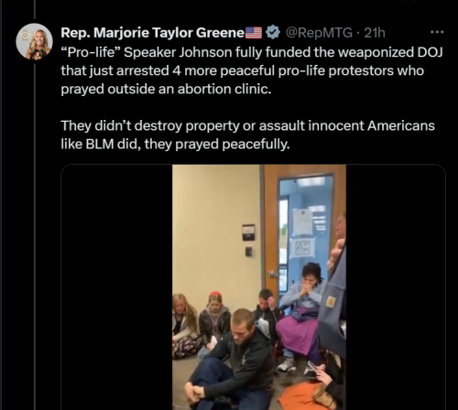Click 'they prayed peacefully.' closing phrase

[x=217, y=145]
